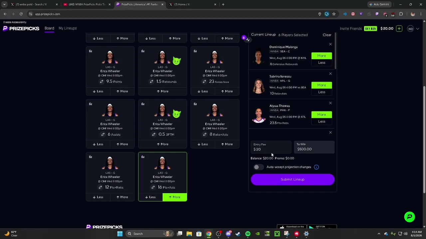Pick More for Dominique Malonga in the lineup
The height and width of the screenshot is (239, 426).
click(321, 56)
